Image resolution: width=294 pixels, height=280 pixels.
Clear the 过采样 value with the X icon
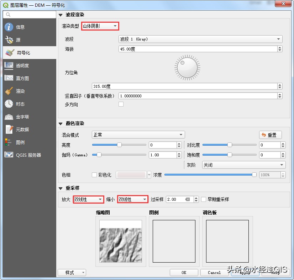pyautogui.click(x=187, y=199)
